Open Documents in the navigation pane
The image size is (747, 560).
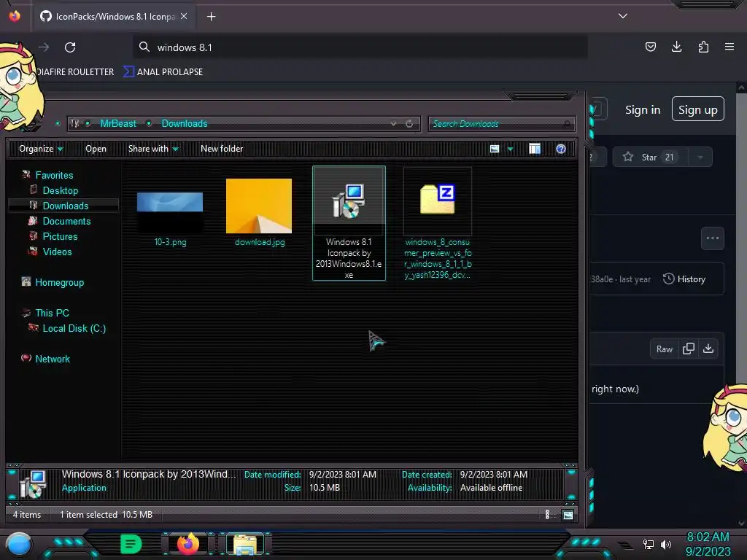point(66,221)
